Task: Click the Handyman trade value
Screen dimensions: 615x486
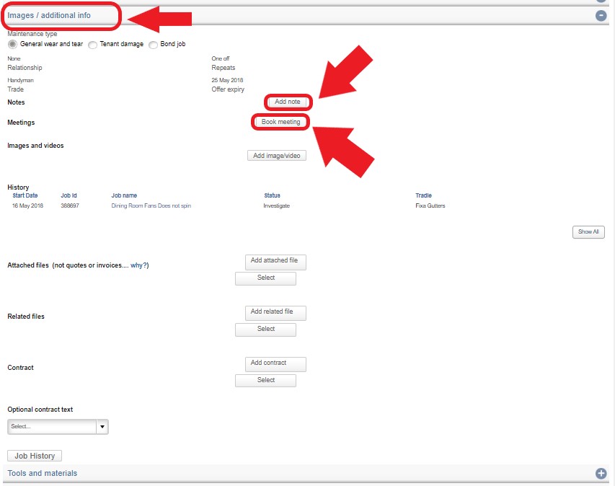Action: click(20, 80)
